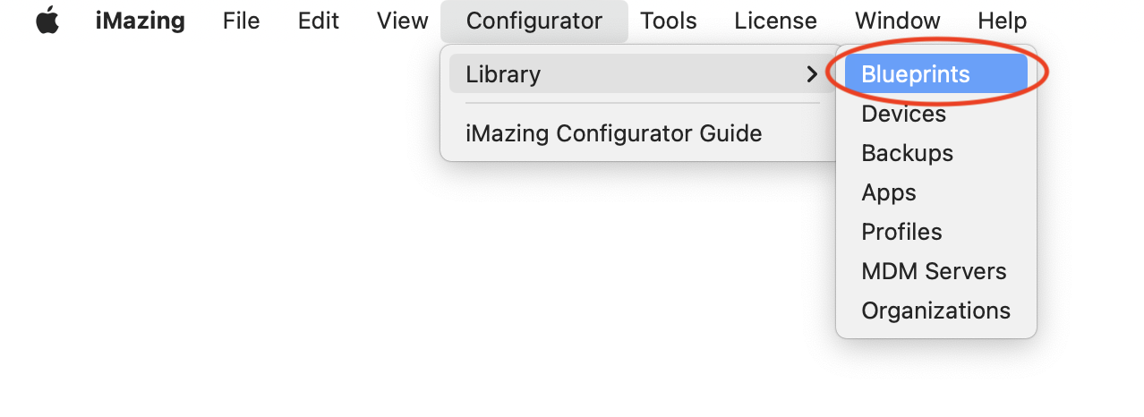Select the Library menu entry

coord(503,74)
